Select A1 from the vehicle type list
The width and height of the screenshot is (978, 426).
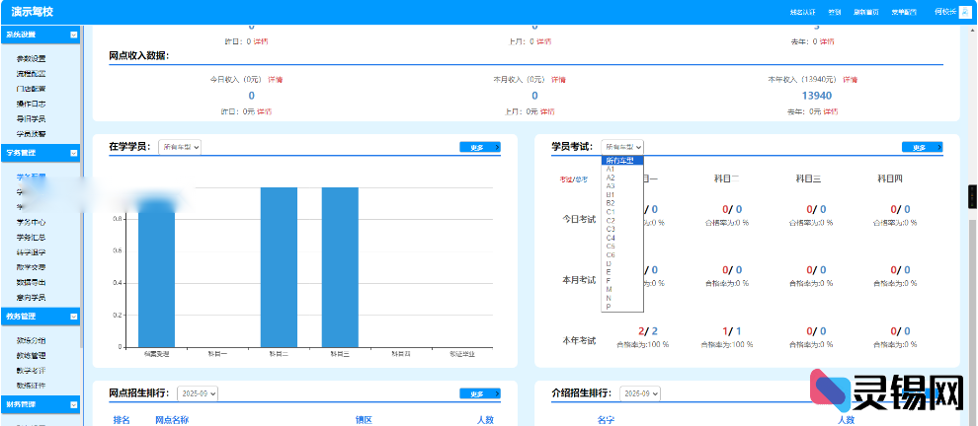[x=611, y=169]
